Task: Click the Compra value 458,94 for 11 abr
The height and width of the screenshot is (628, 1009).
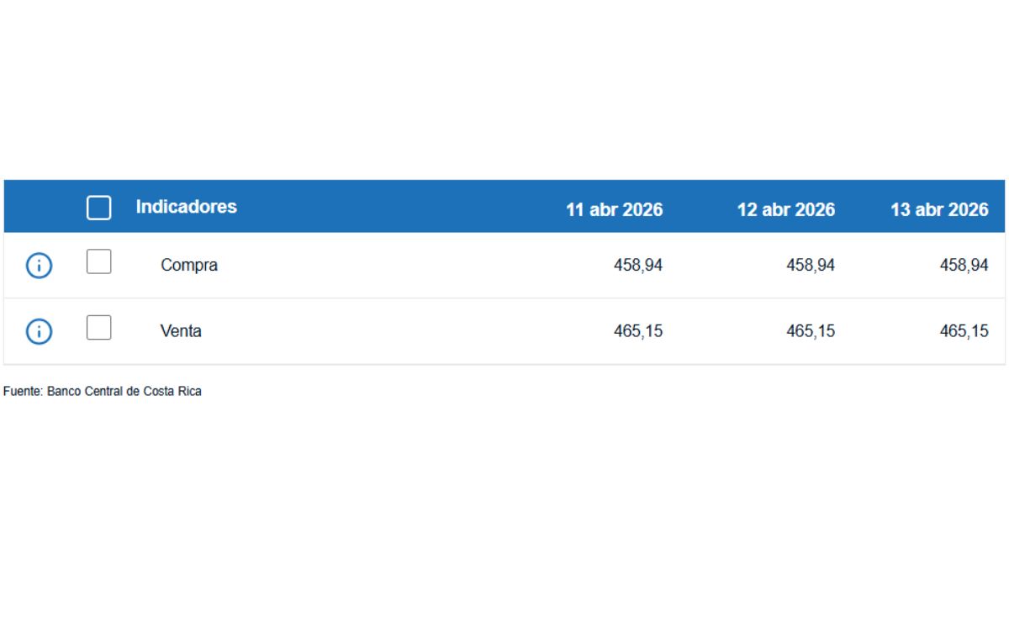Action: (x=638, y=265)
